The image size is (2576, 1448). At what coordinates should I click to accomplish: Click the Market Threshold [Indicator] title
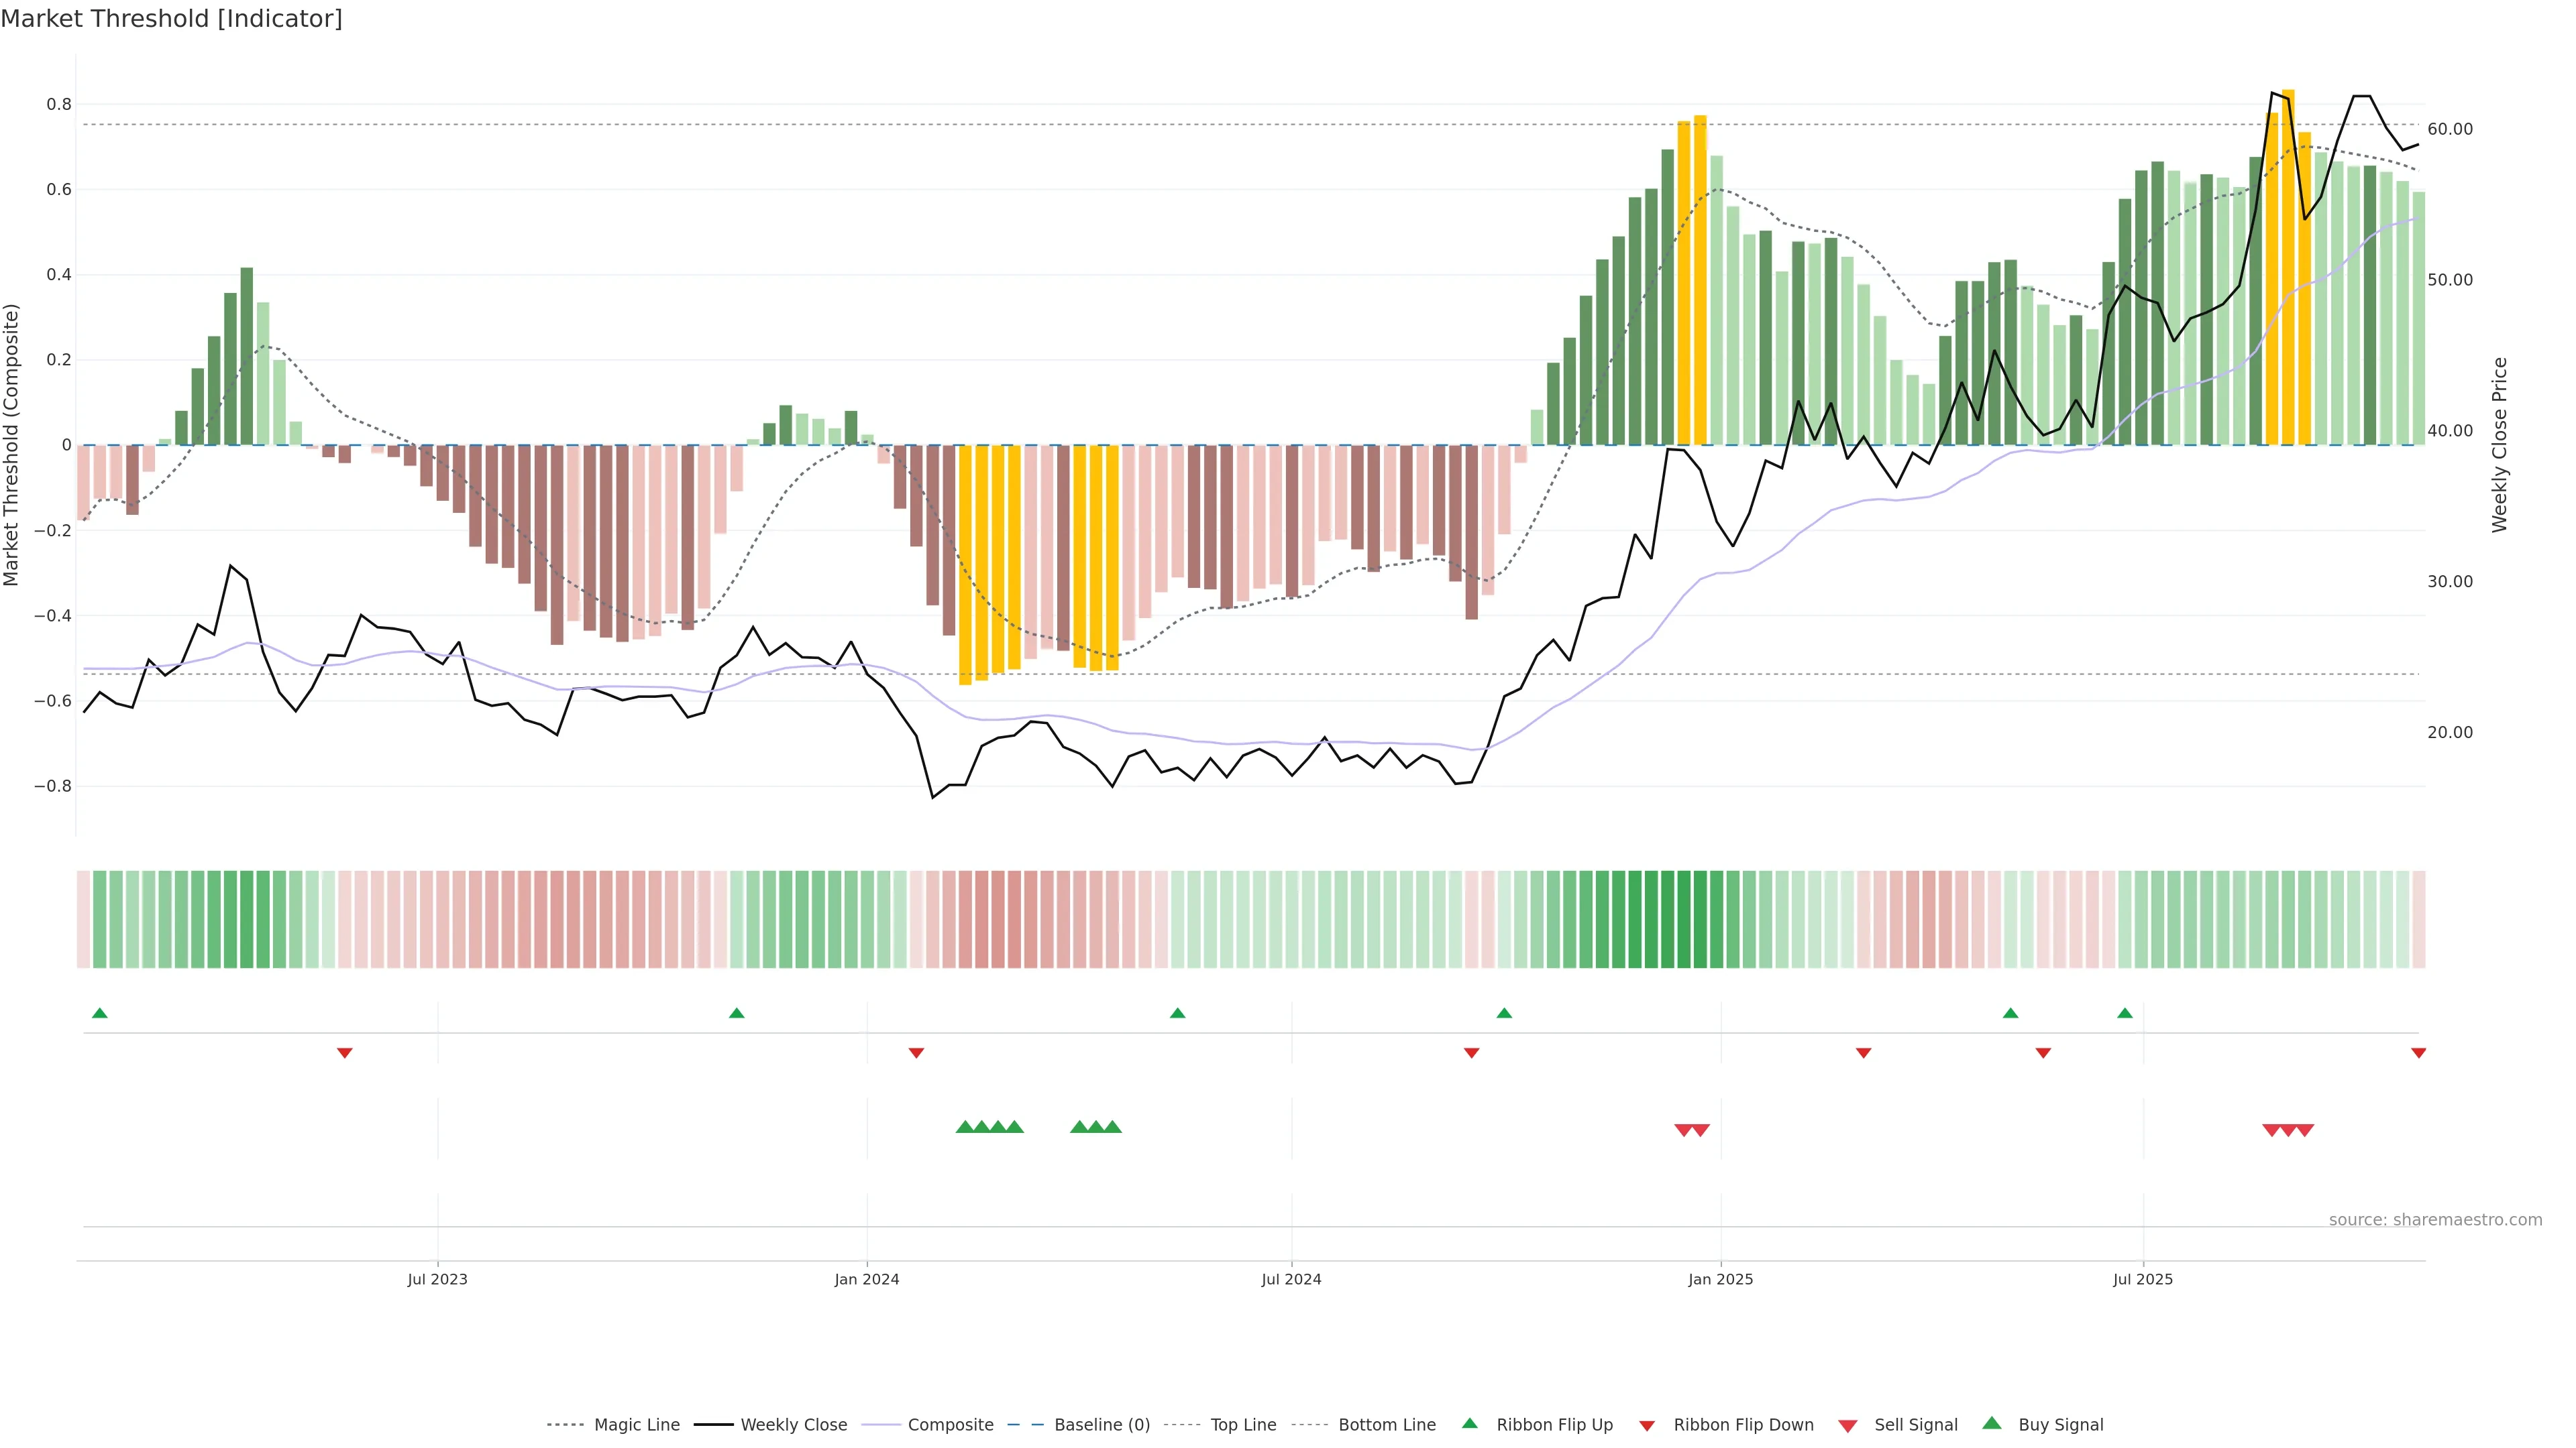[171, 19]
